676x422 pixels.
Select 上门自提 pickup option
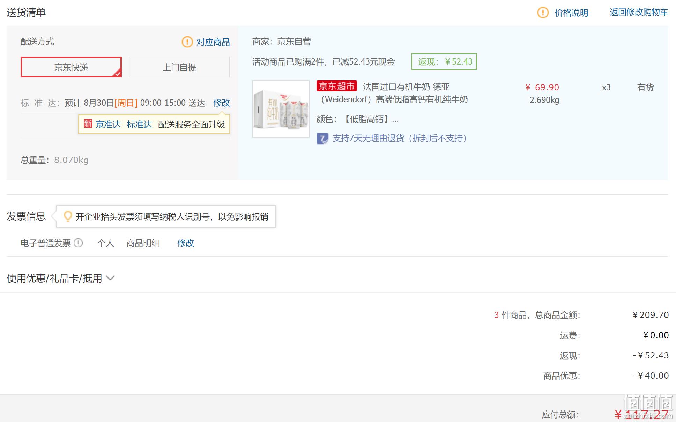(x=179, y=67)
